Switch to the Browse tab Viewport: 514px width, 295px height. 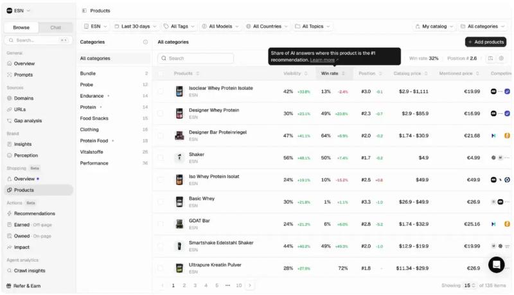21,28
